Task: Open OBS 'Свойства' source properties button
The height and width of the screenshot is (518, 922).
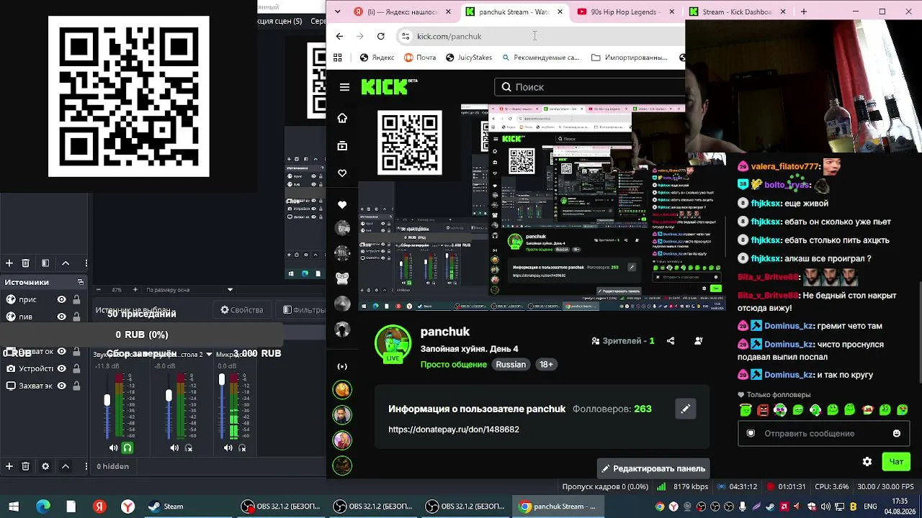Action: pyautogui.click(x=242, y=310)
